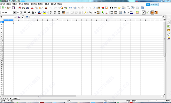Open the Paste options dropdown arrow
Viewport: 171px width, 103px height.
pyautogui.click(x=43, y=8)
